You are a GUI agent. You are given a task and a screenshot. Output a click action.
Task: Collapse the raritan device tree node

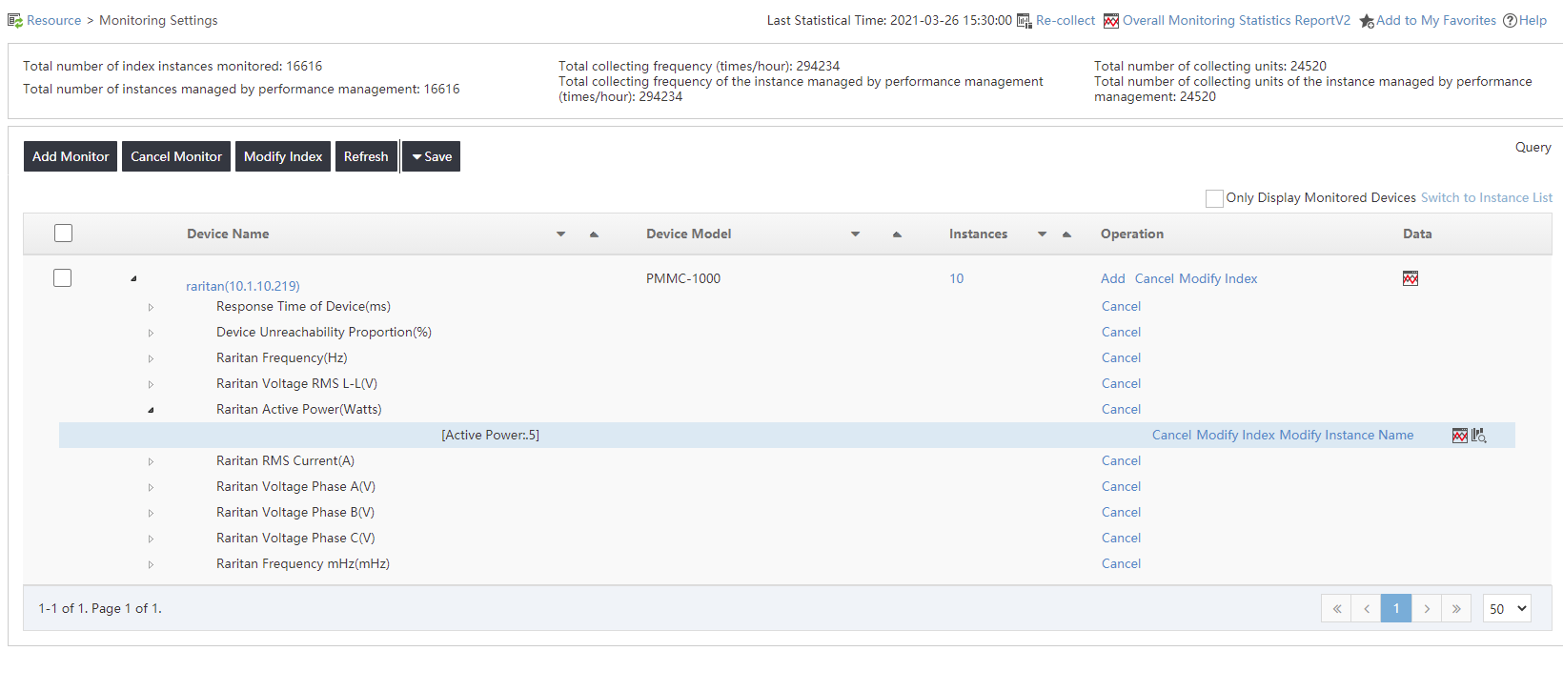point(133,278)
